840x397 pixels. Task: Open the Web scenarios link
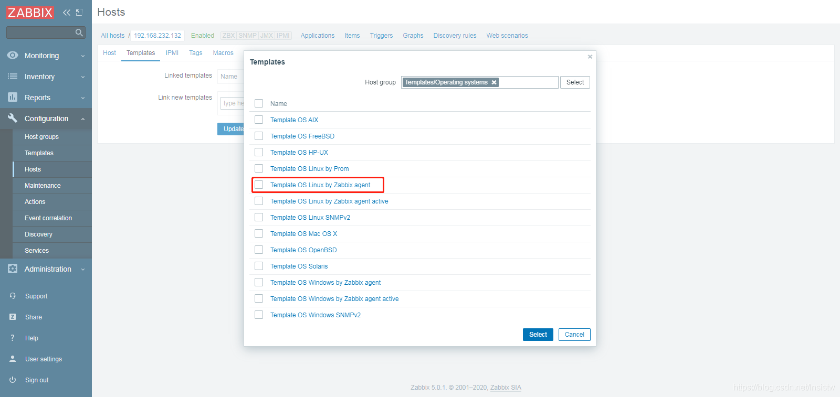(507, 36)
